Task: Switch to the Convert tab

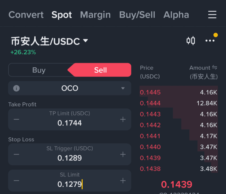Action: [26, 15]
